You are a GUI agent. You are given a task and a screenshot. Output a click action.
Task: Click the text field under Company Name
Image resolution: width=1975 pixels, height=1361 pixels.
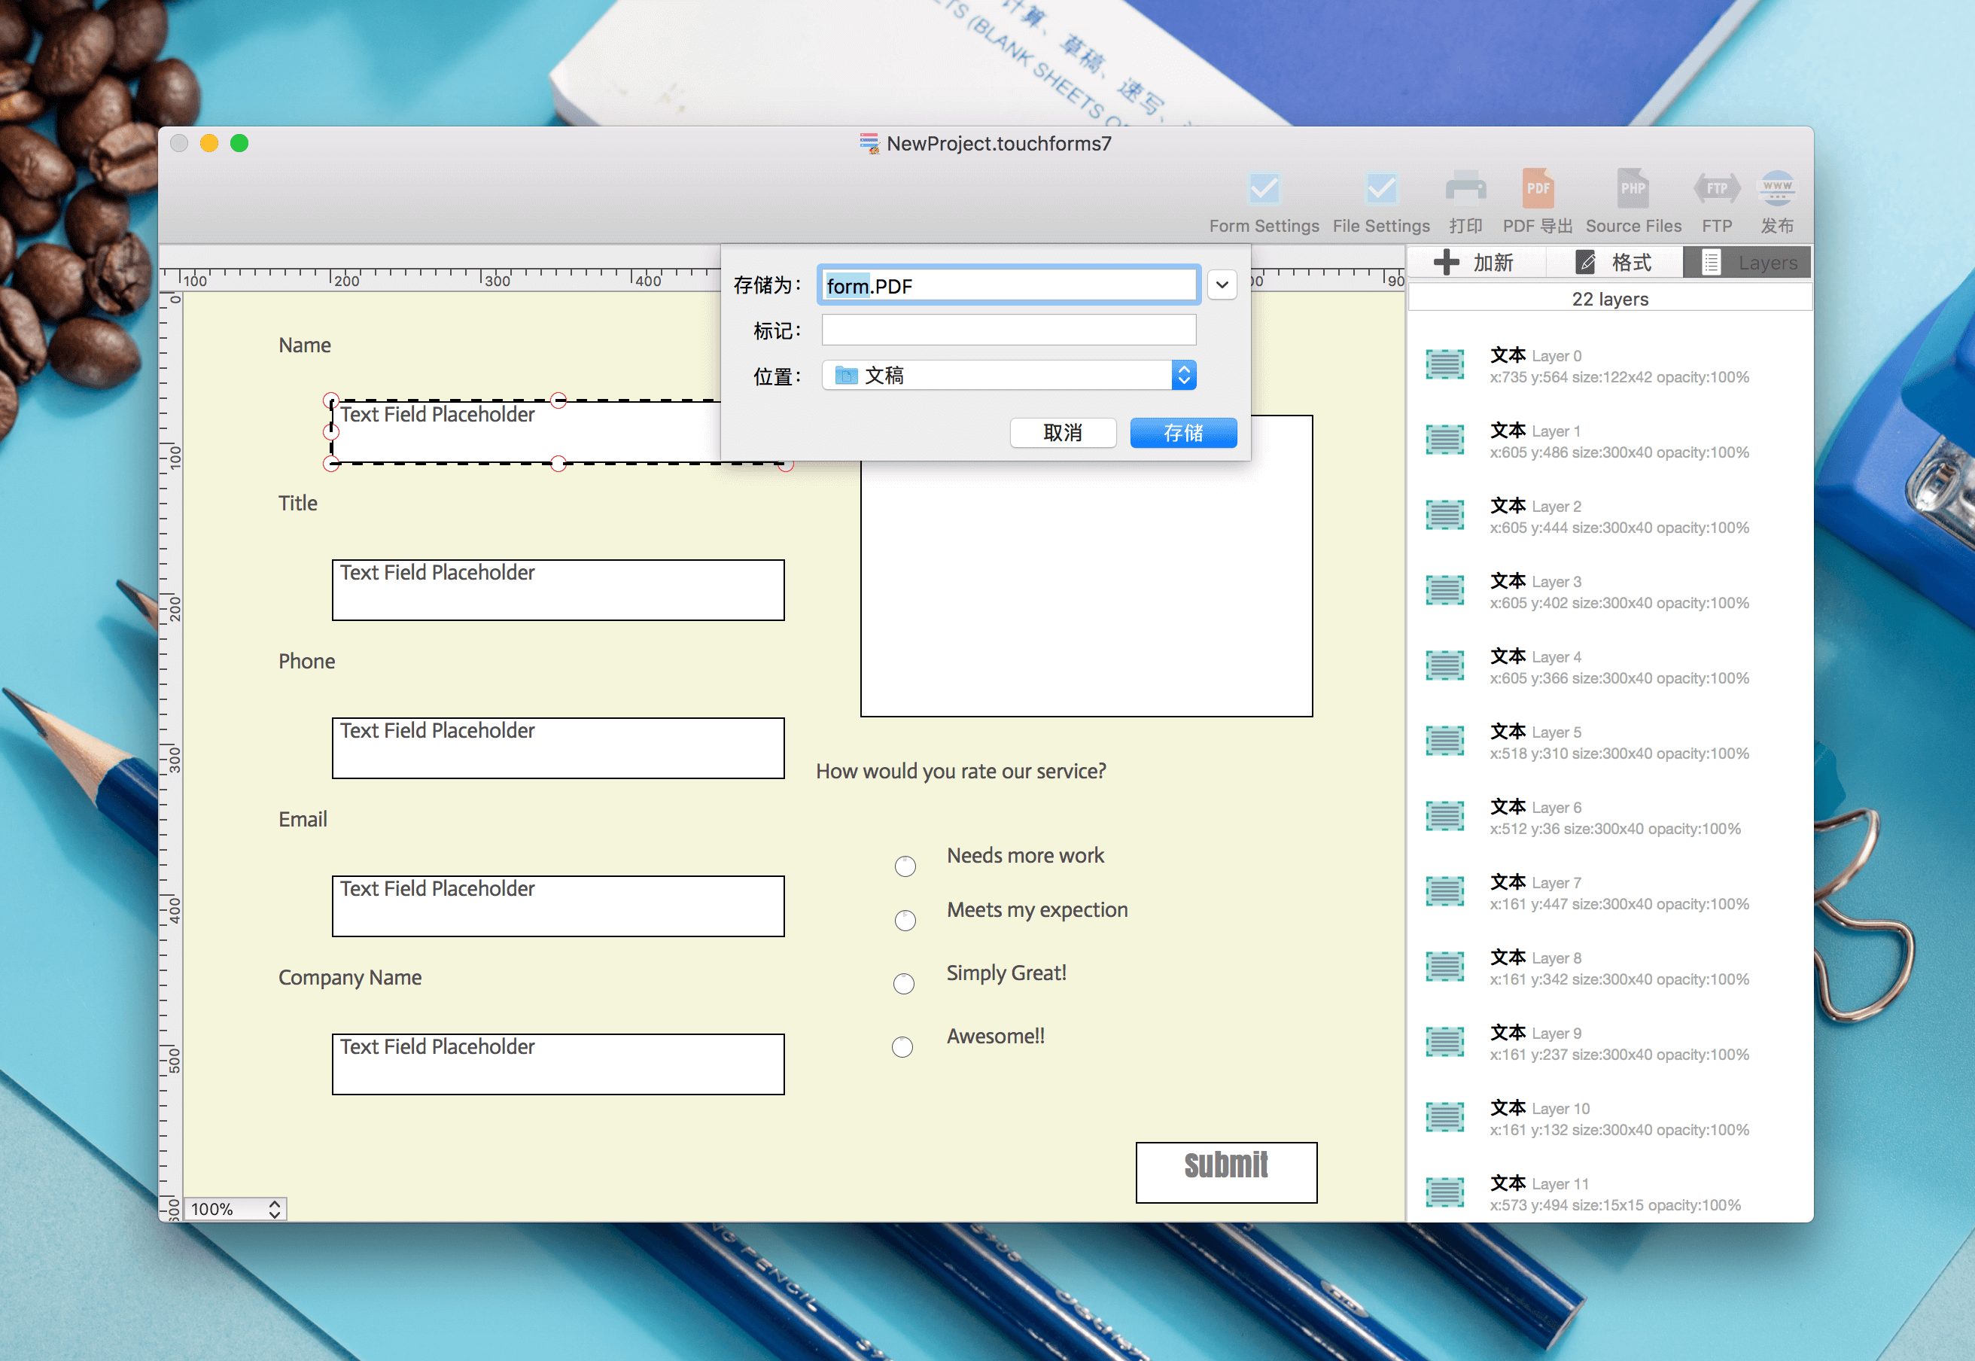558,1064
